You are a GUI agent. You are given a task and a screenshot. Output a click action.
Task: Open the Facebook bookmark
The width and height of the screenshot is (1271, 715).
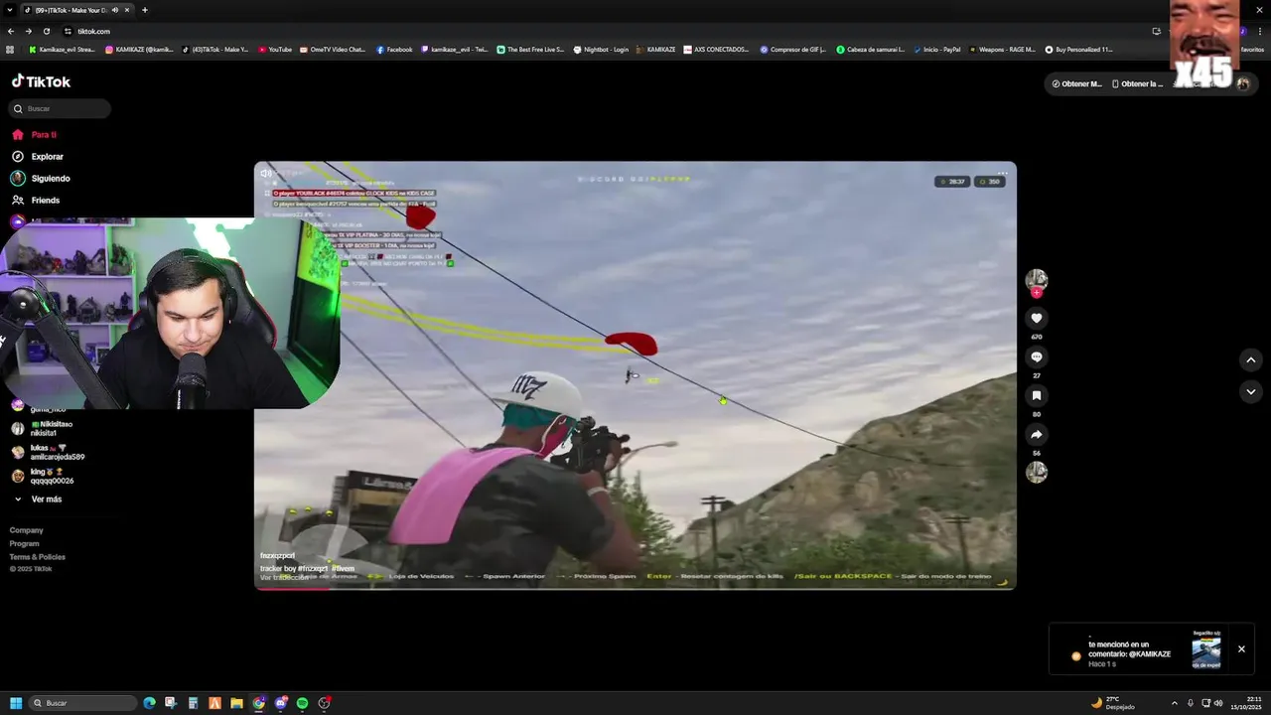click(394, 49)
